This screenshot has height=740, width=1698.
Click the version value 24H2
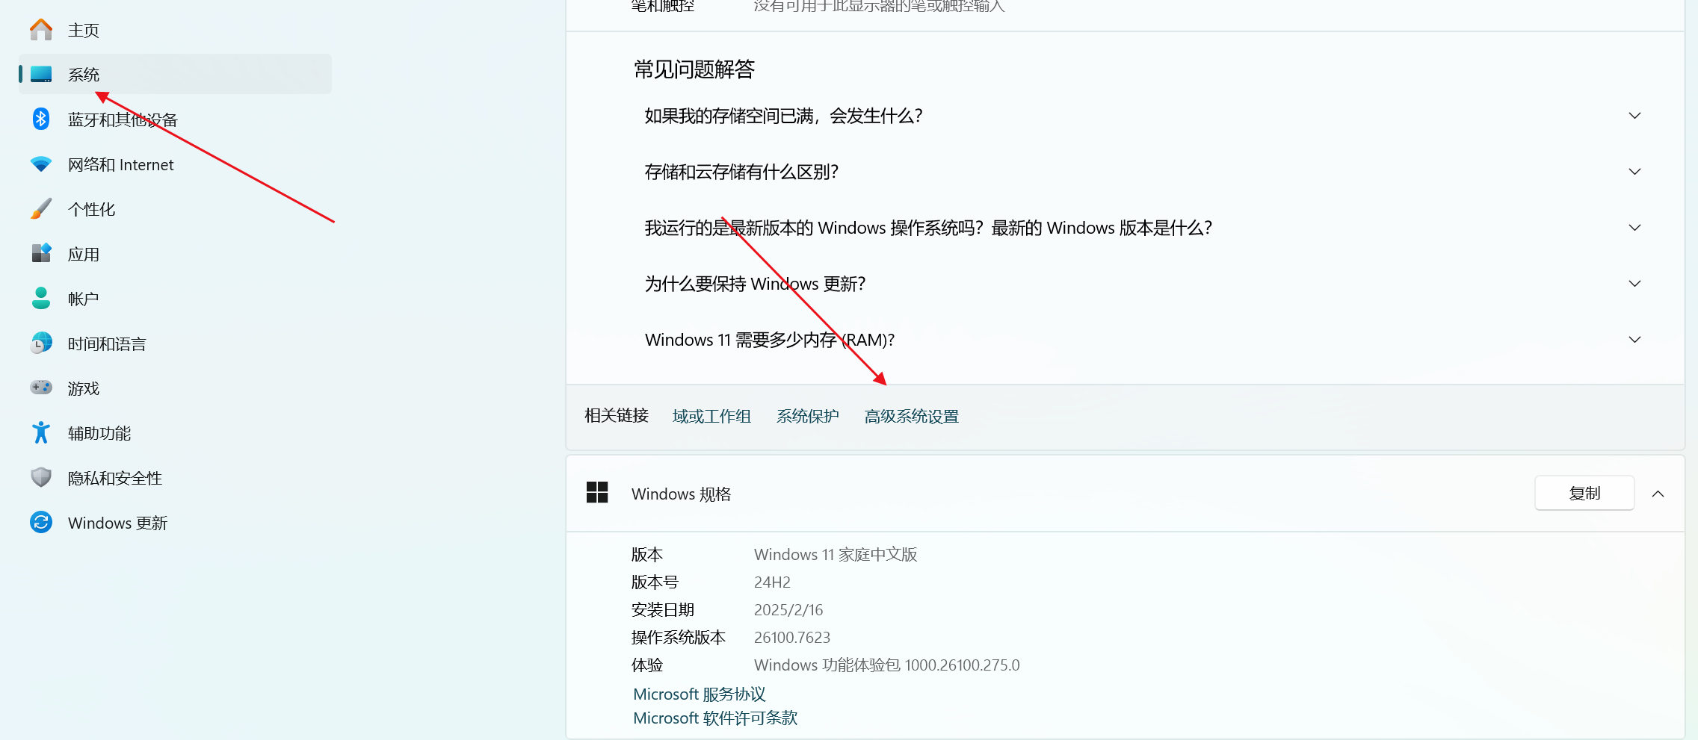point(772,582)
